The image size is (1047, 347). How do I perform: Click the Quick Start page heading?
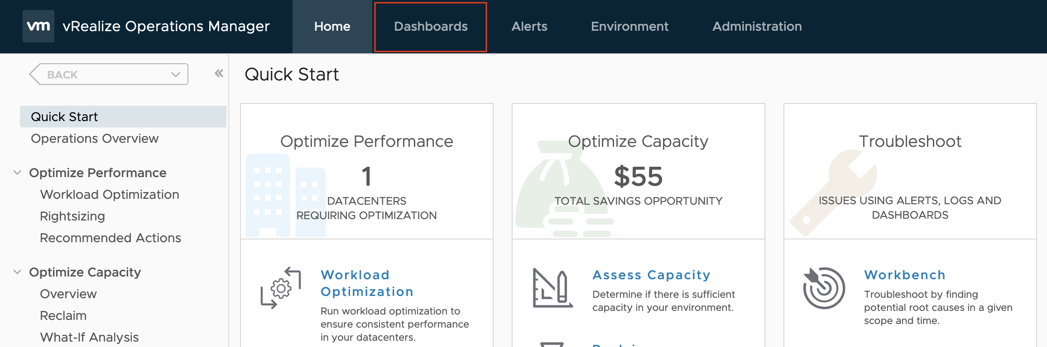point(292,74)
